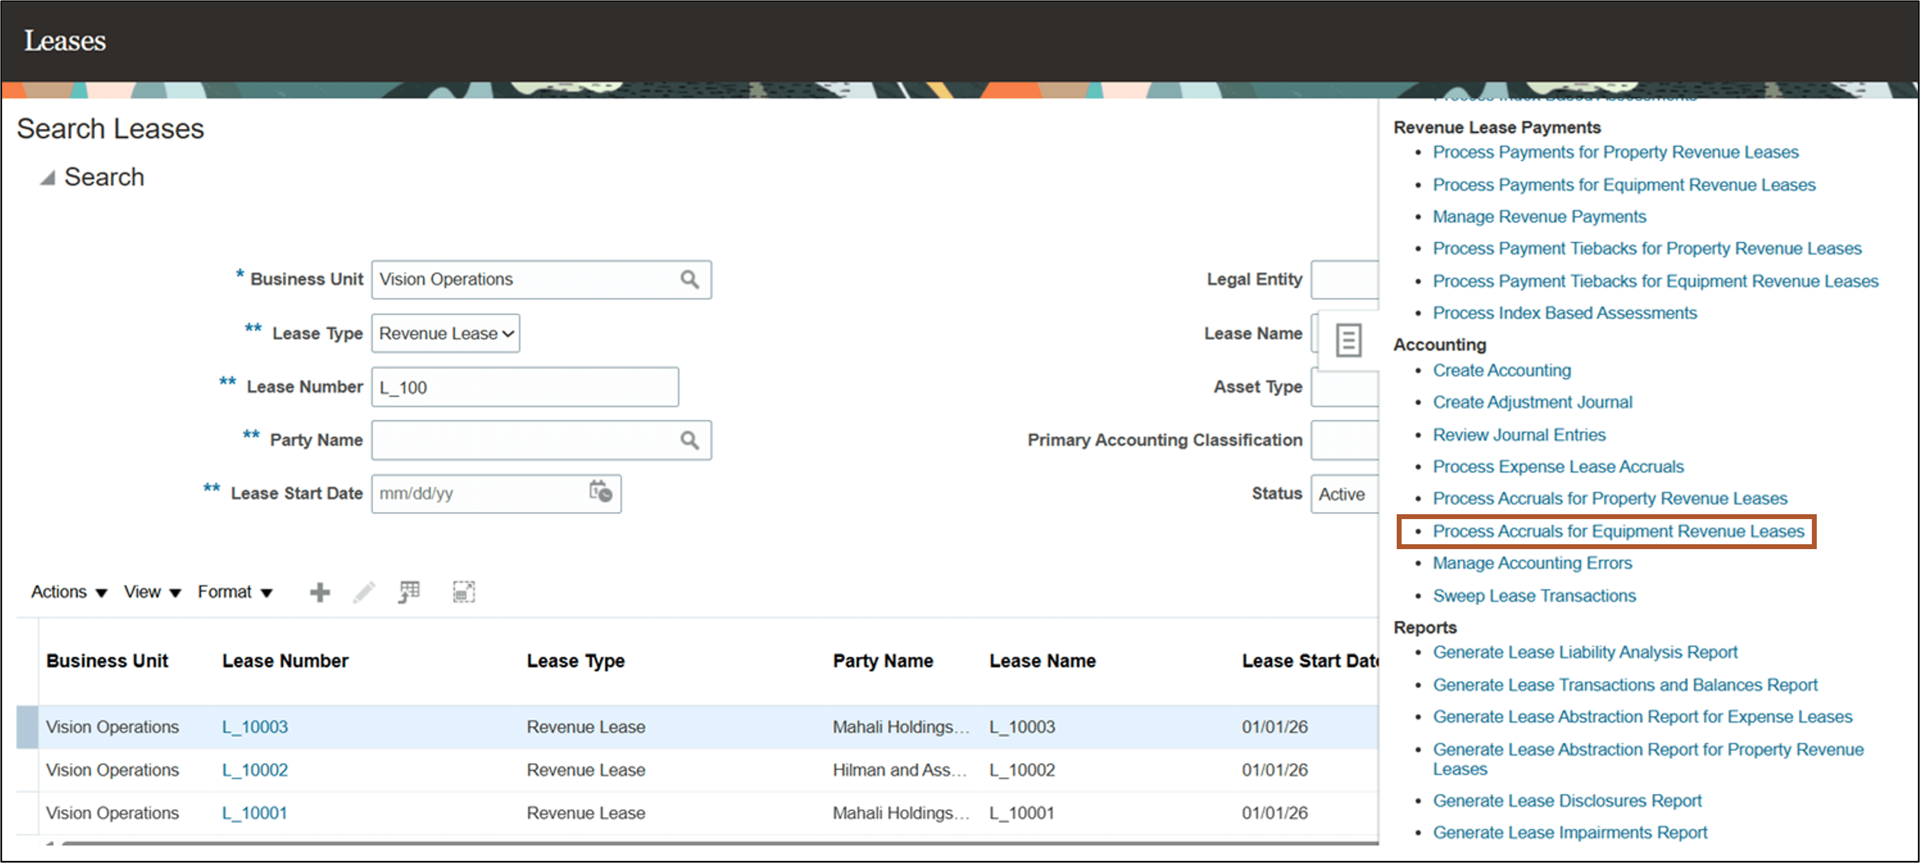The image size is (1920, 863).
Task: Open Generate Lease Disclosures Report
Action: click(1567, 801)
